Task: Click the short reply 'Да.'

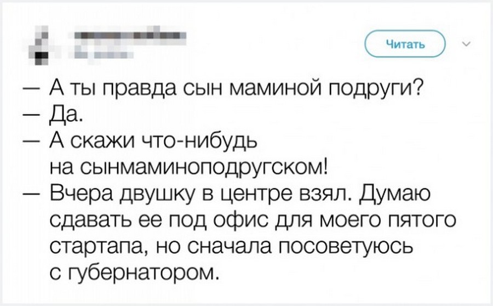Action: [x=68, y=115]
